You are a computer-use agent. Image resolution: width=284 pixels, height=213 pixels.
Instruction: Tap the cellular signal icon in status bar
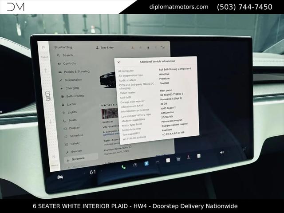pos(163,47)
